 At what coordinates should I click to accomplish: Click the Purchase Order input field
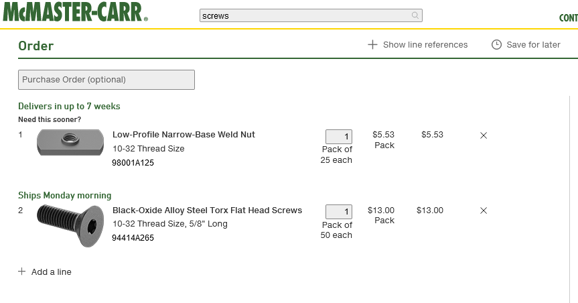pos(106,80)
